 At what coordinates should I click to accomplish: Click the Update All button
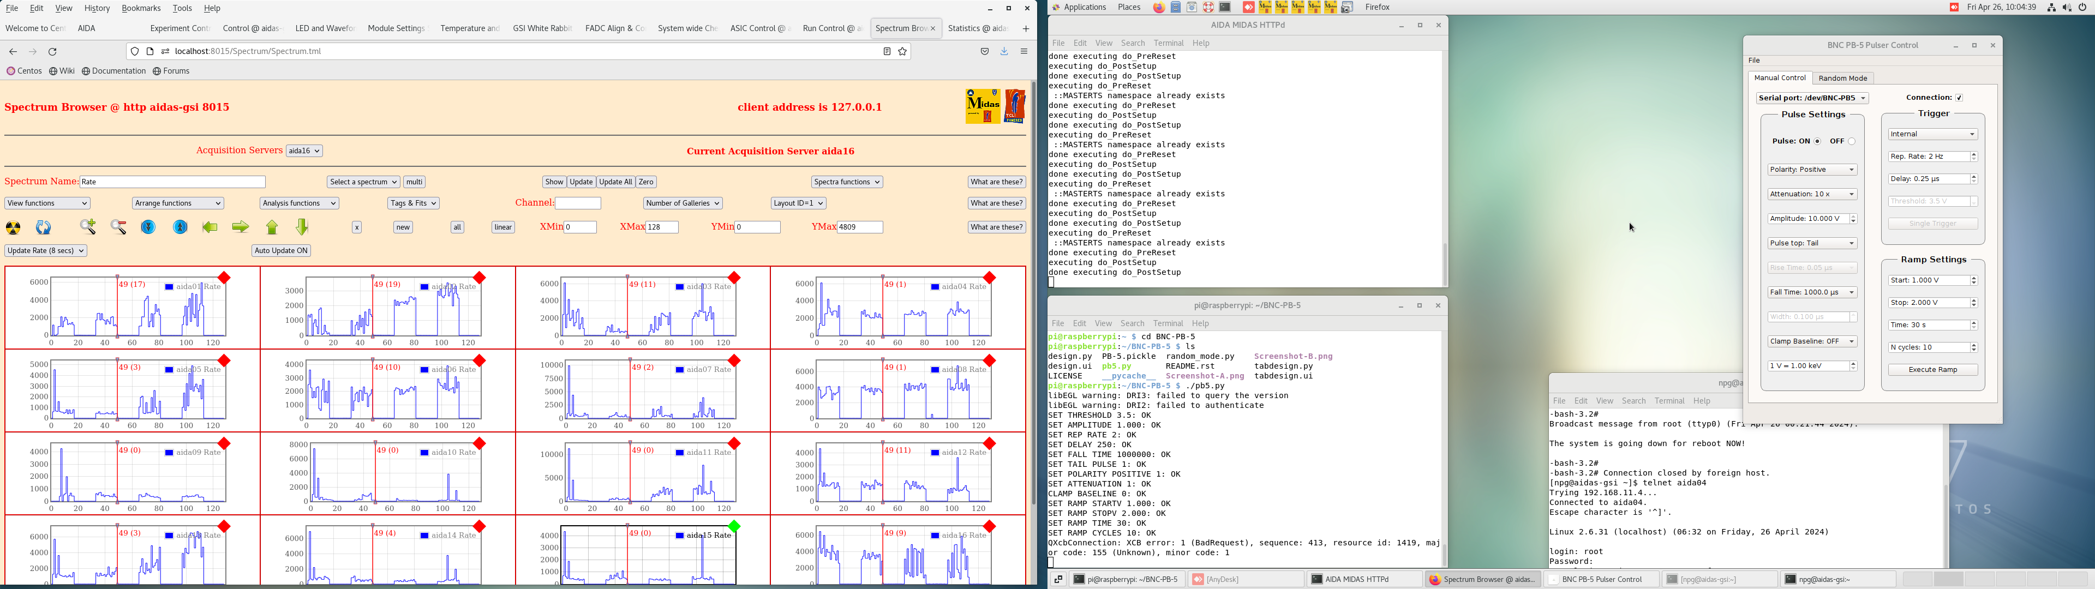point(615,182)
